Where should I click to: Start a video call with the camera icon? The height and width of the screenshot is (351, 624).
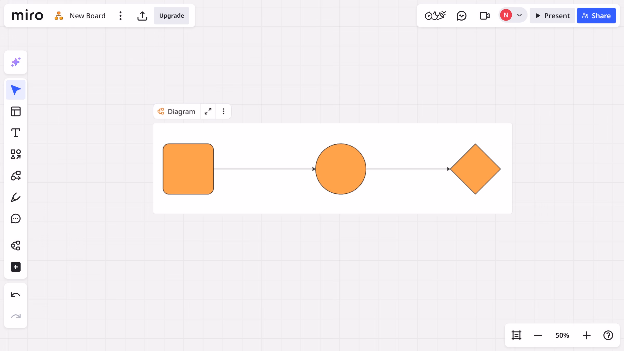(x=485, y=16)
